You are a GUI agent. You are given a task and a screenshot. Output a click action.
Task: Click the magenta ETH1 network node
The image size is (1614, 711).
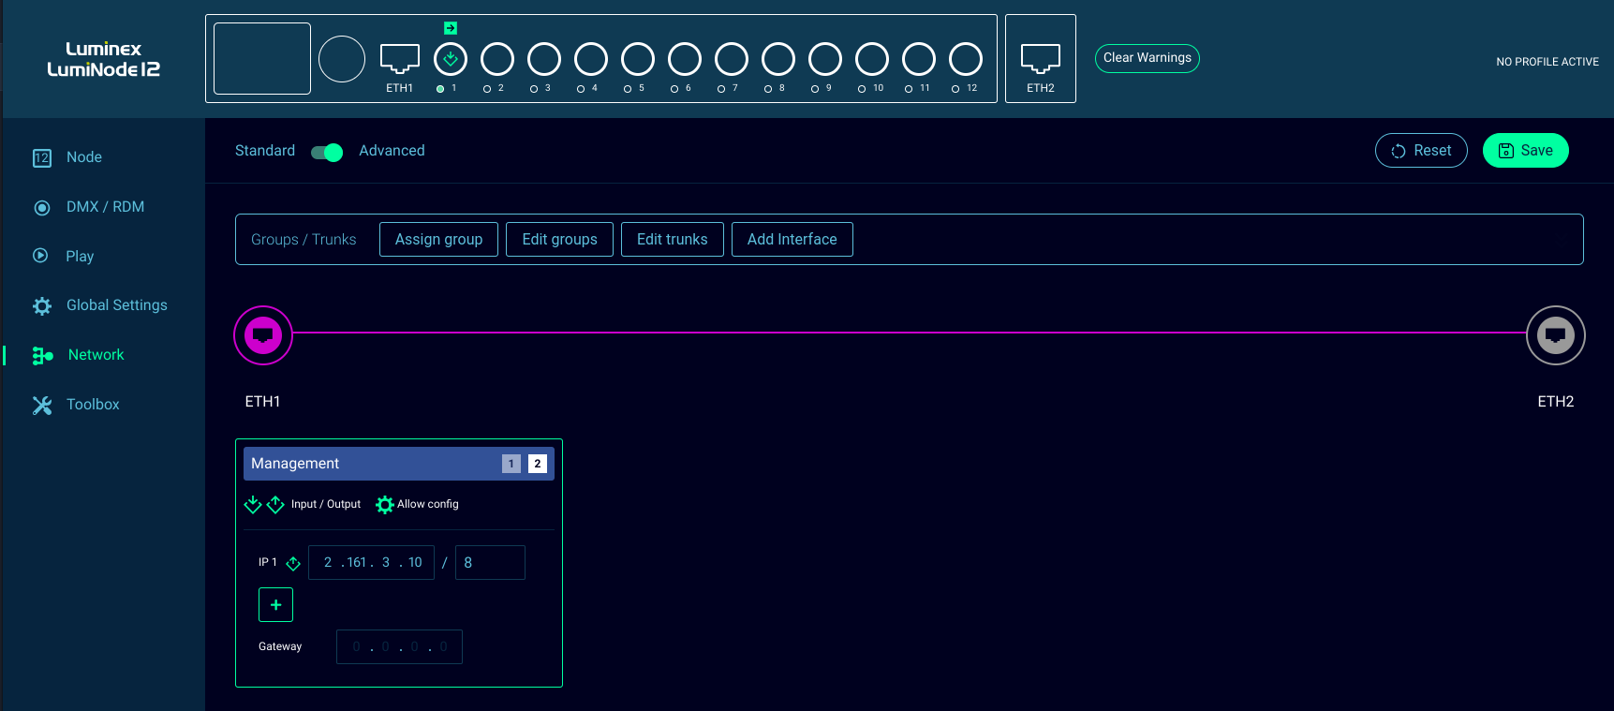coord(263,334)
